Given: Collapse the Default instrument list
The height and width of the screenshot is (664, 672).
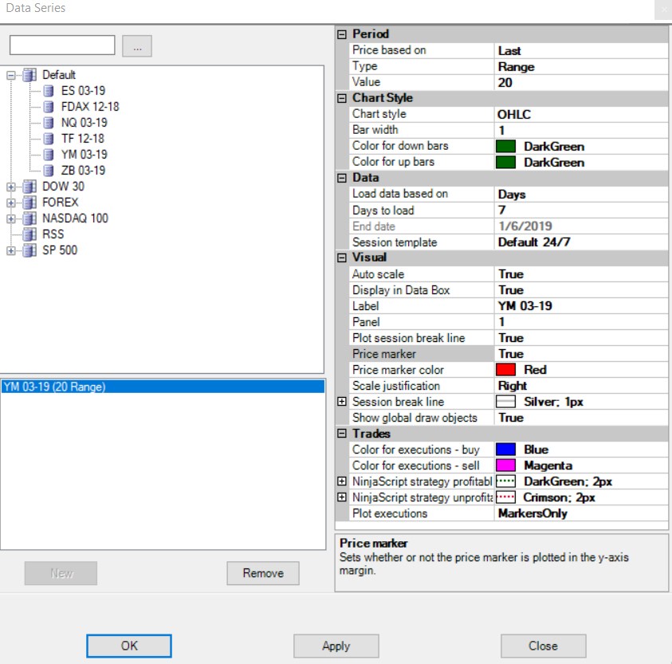Looking at the screenshot, I should [x=10, y=76].
